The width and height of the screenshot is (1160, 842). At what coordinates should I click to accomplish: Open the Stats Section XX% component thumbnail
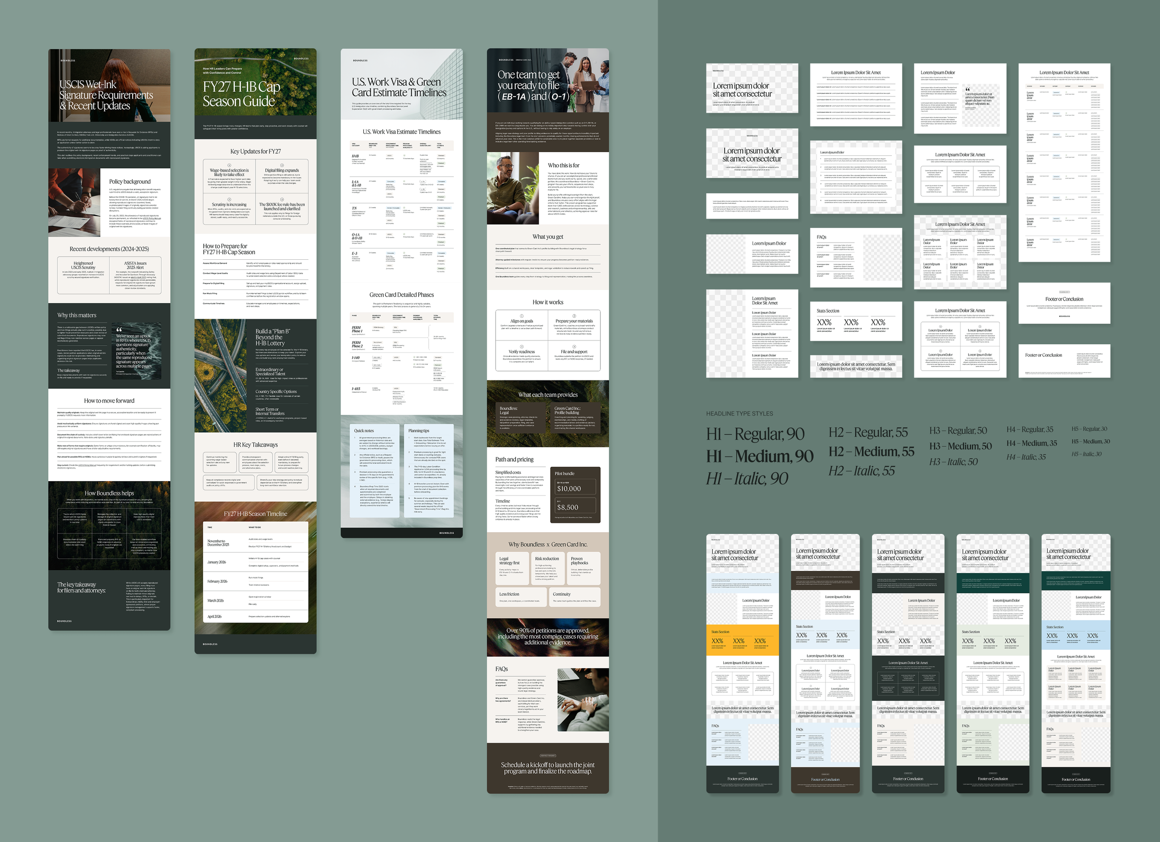[x=855, y=322]
